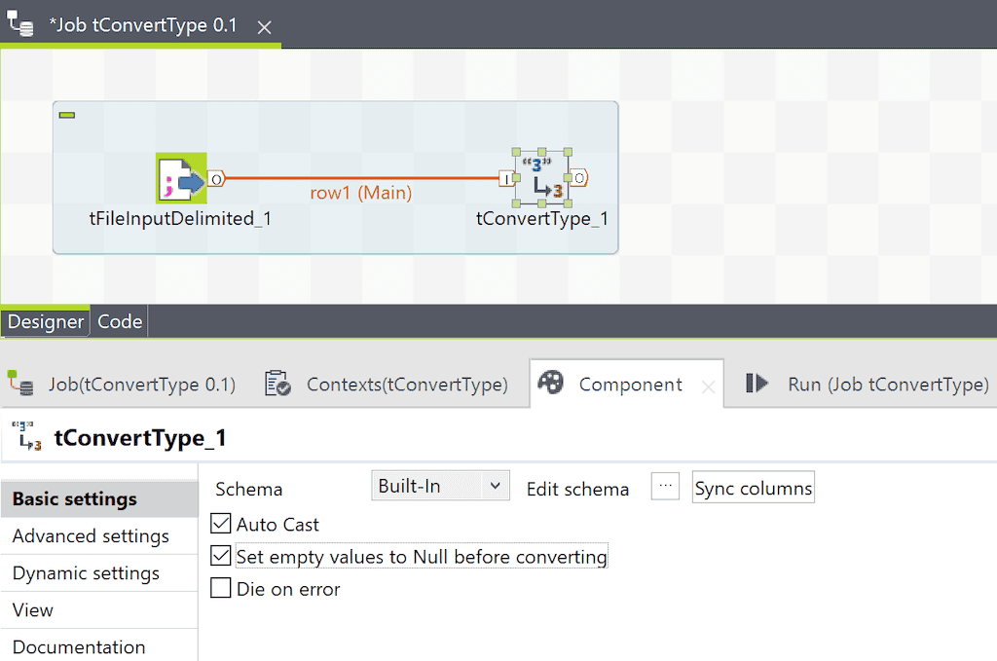Open the Run (Job tConvertType) tab
This screenshot has height=661, width=997.
tap(876, 384)
